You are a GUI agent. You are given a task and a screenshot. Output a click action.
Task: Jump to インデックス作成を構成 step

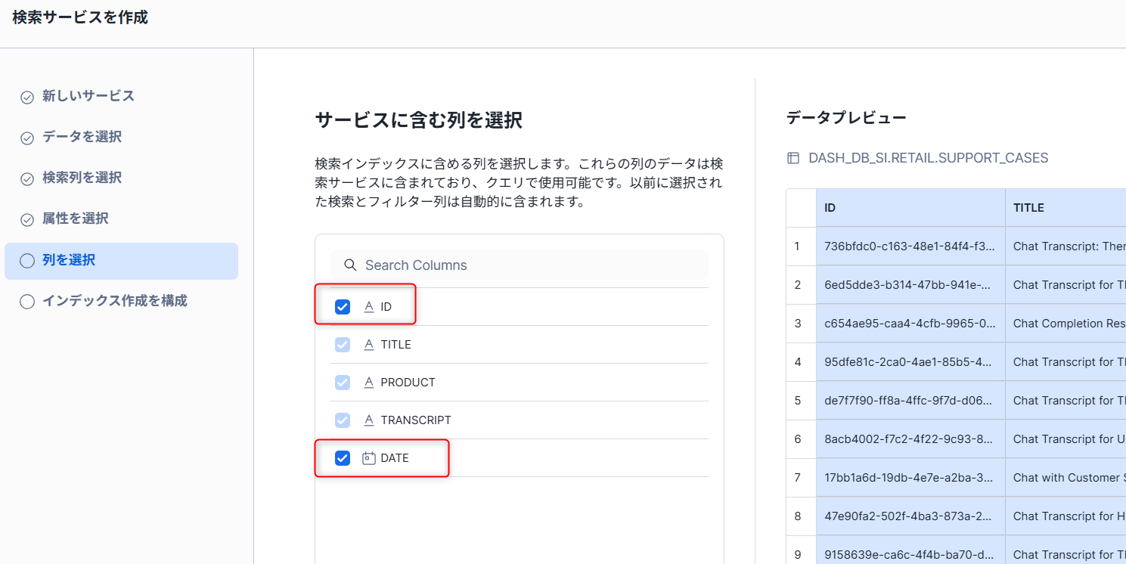(114, 301)
